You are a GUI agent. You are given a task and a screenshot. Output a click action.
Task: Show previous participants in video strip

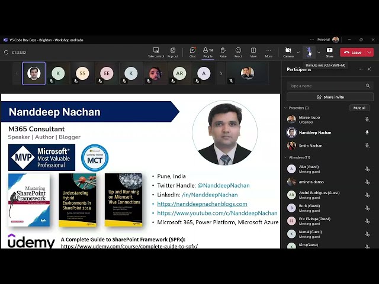click(x=17, y=73)
